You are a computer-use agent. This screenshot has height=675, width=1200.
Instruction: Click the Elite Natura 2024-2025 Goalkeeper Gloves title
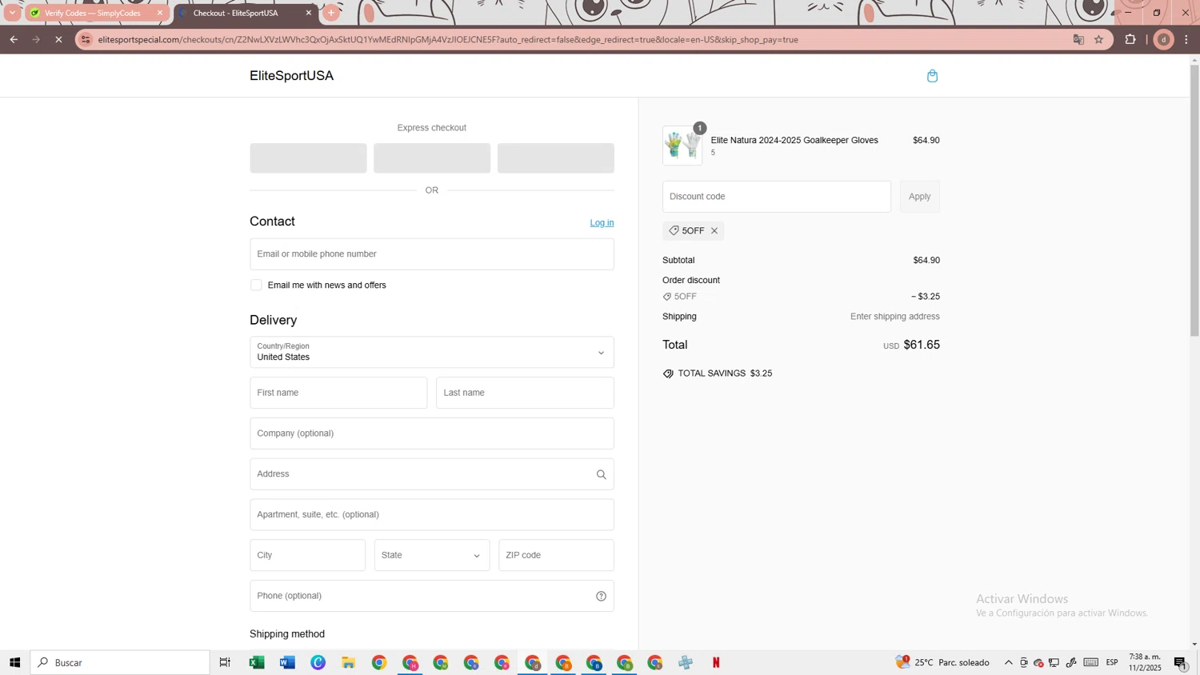[794, 140]
